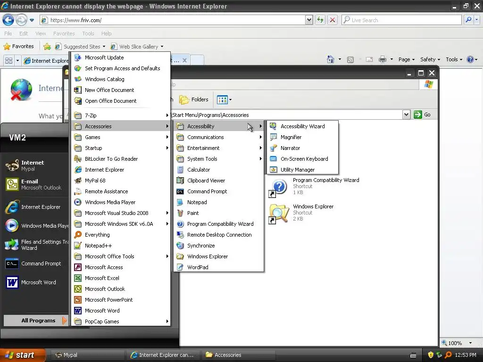This screenshot has height=362, width=483.
Task: Click the Paint icon
Action: [180, 213]
